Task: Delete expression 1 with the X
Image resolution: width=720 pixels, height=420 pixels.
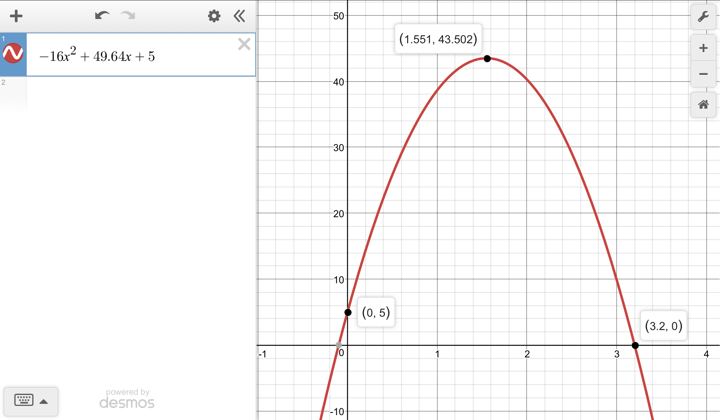Action: pyautogui.click(x=244, y=44)
